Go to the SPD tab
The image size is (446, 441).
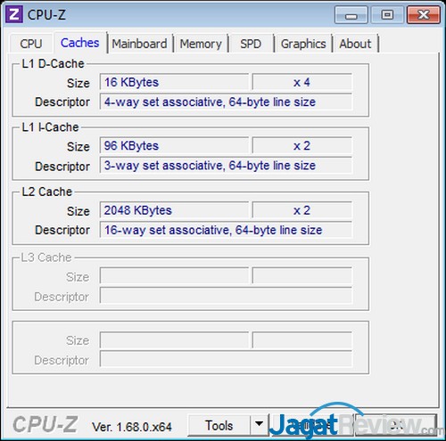tap(251, 44)
